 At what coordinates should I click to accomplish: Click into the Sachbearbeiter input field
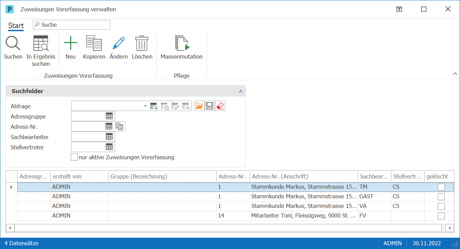tap(88, 137)
